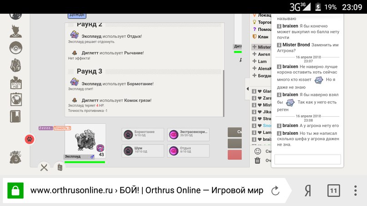367x206 pixels.
Task: Use the Бормотание move
Action: 143,134
